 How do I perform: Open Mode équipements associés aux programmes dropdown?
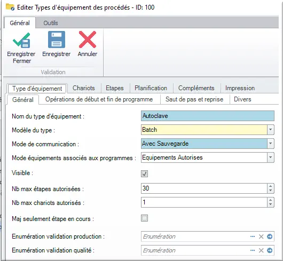pos(270,157)
